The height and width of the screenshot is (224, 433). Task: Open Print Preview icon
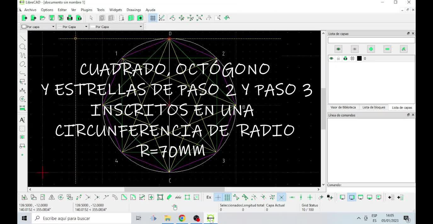[79, 18]
